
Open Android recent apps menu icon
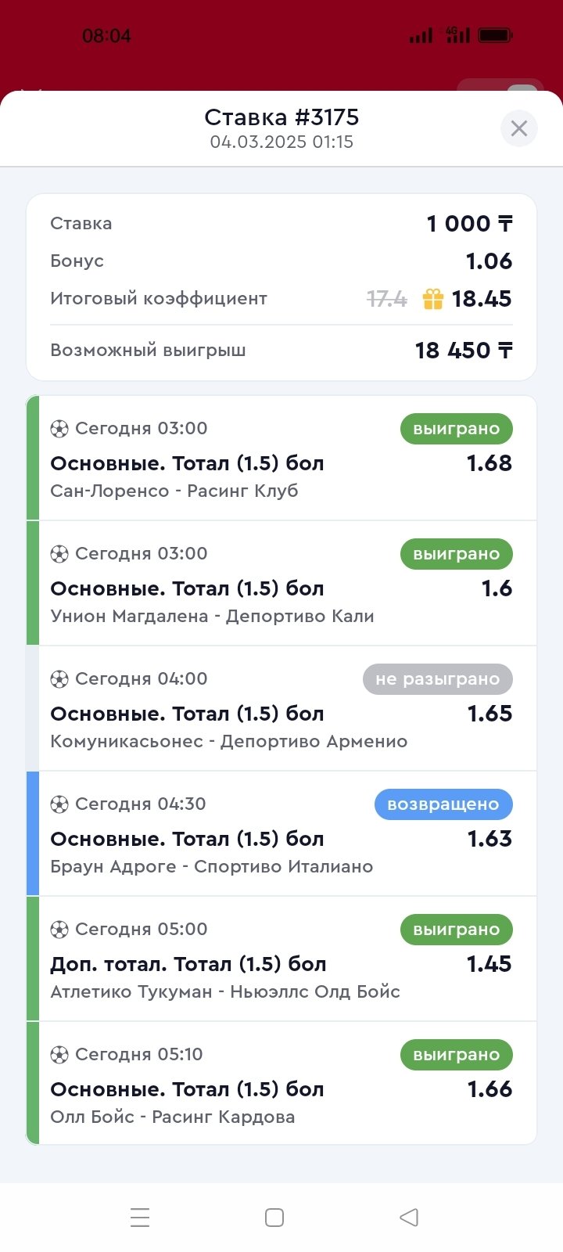pos(140,1218)
